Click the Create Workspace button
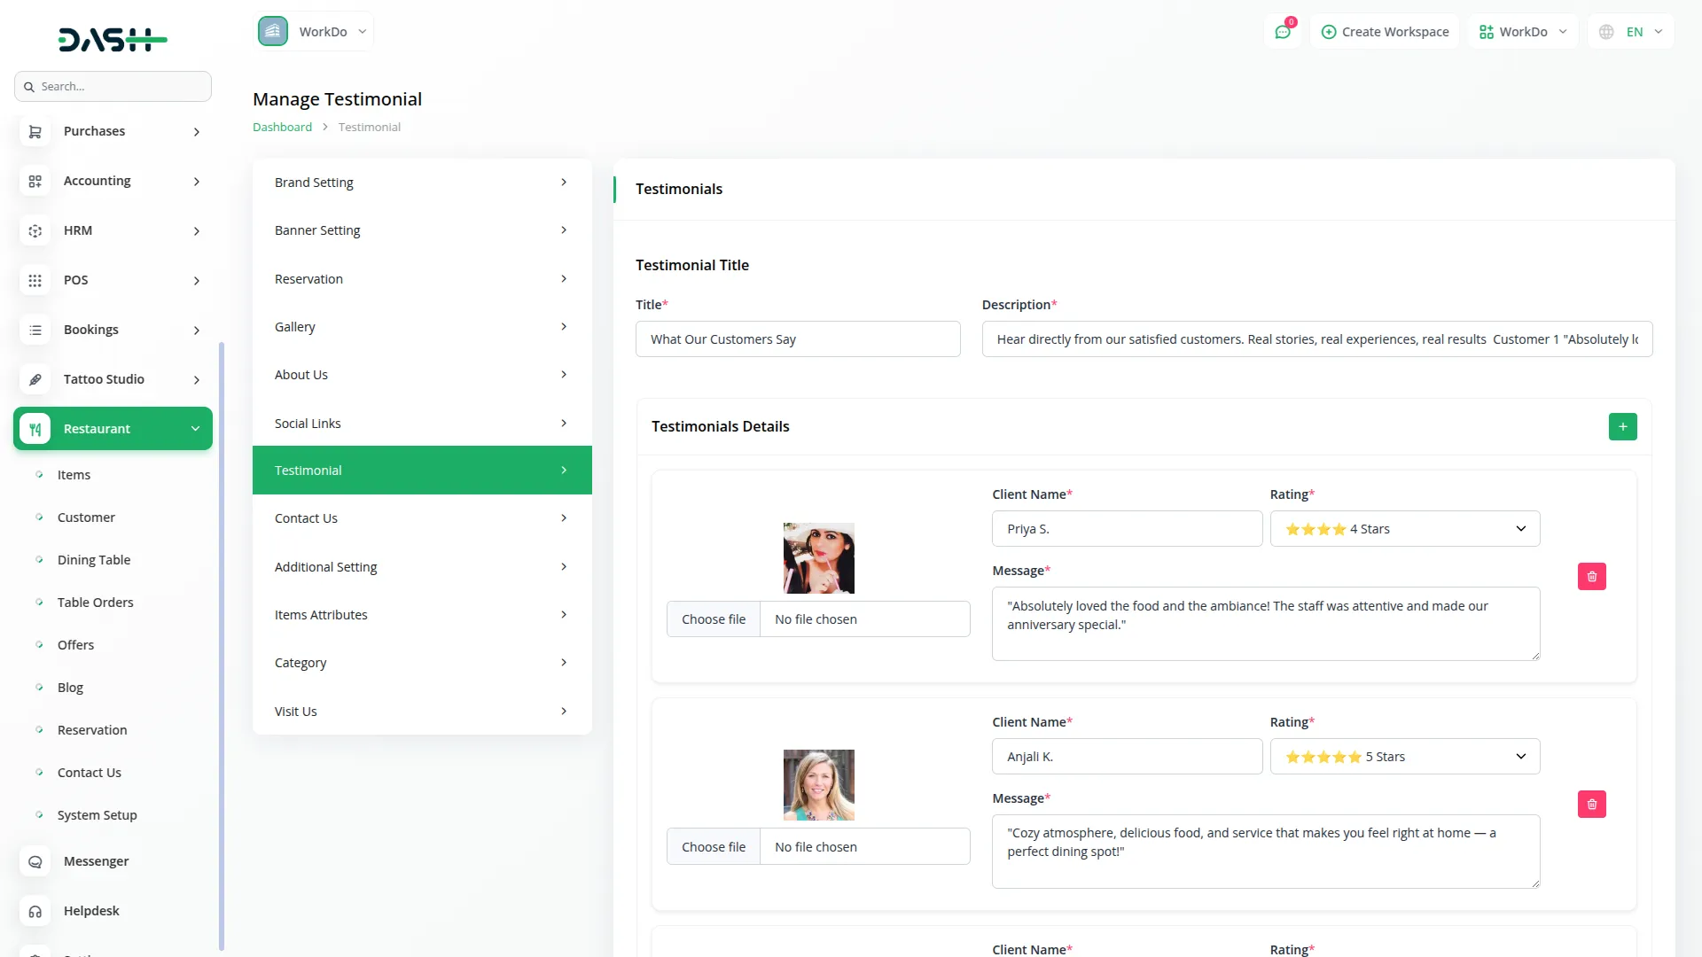This screenshot has height=957, width=1702. pyautogui.click(x=1385, y=31)
